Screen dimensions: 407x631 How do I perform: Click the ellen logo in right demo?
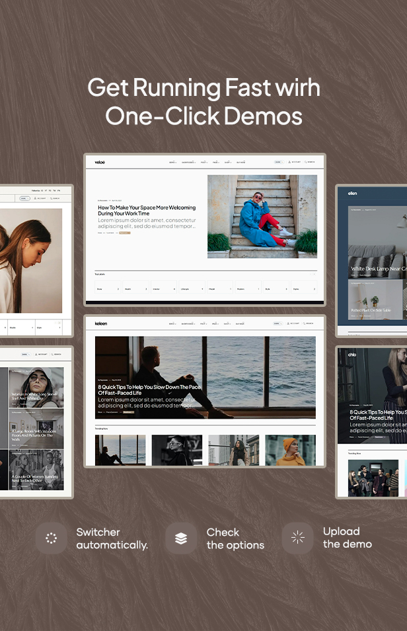353,193
